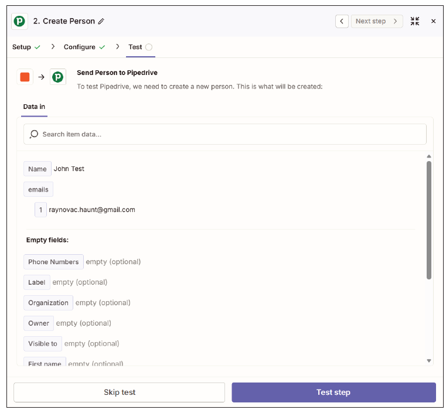The image size is (446, 420).
Task: Click the Organization field label
Action: click(49, 303)
